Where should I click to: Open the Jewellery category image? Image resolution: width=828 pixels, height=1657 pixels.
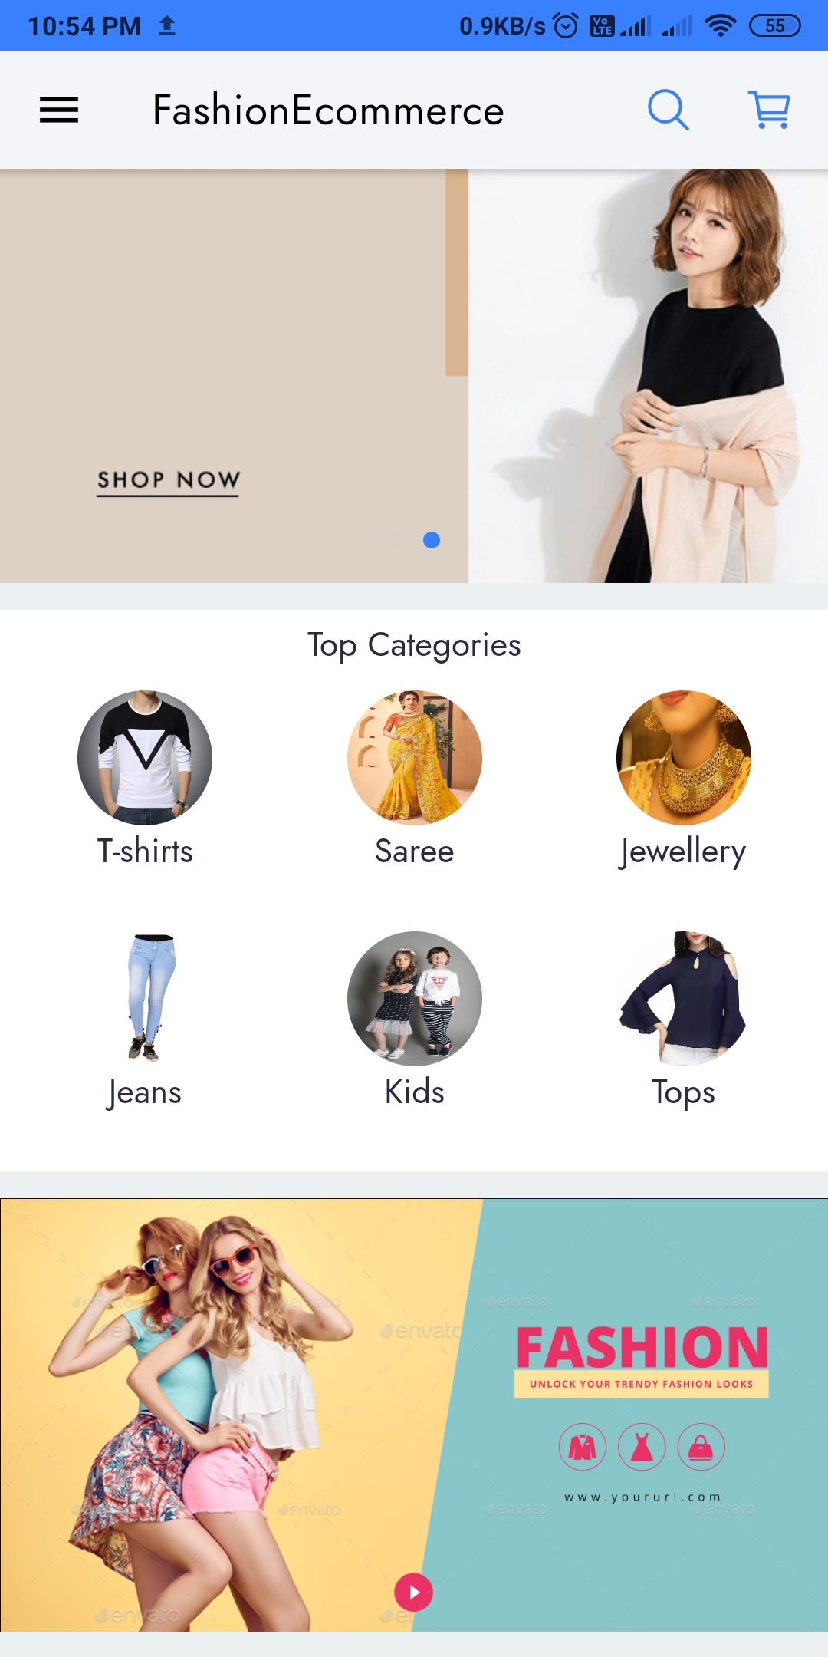pyautogui.click(x=684, y=758)
